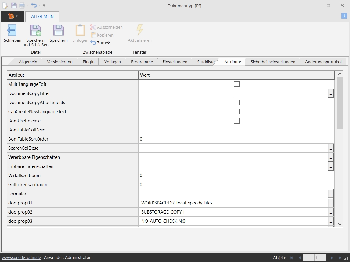Click the save icon in title bar
The height and width of the screenshot is (262, 350).
click(14, 5)
